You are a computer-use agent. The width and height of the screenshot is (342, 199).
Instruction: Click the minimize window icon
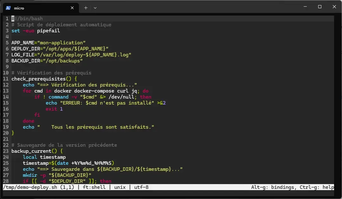point(305,7)
